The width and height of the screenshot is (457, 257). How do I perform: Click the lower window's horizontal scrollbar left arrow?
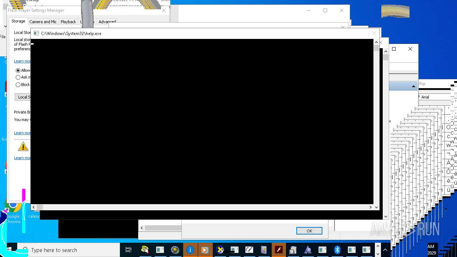(142, 228)
